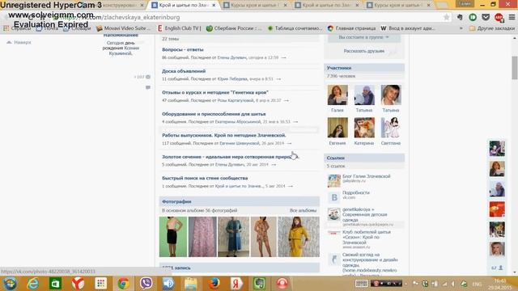Open Viber from taskbar
518x291 pixels.
click(146, 284)
